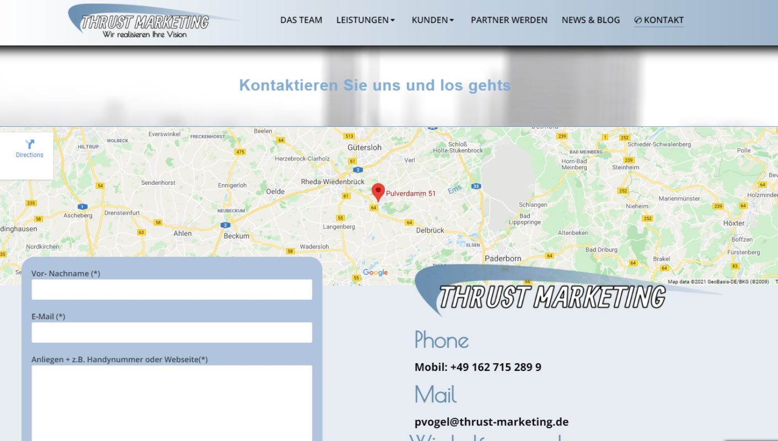Screen dimensions: 778x441
Task: Select the KONTAKT menu item
Action: point(659,20)
